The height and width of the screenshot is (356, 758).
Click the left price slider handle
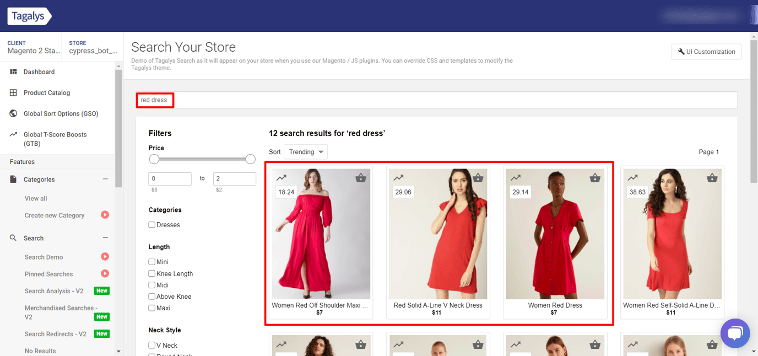pos(154,159)
